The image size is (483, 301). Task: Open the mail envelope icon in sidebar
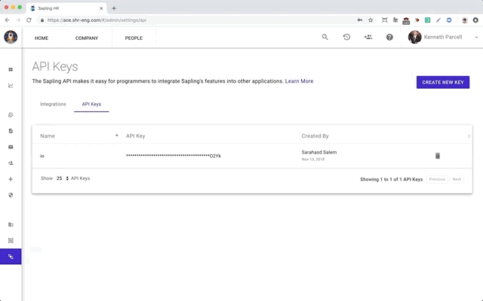tap(11, 147)
